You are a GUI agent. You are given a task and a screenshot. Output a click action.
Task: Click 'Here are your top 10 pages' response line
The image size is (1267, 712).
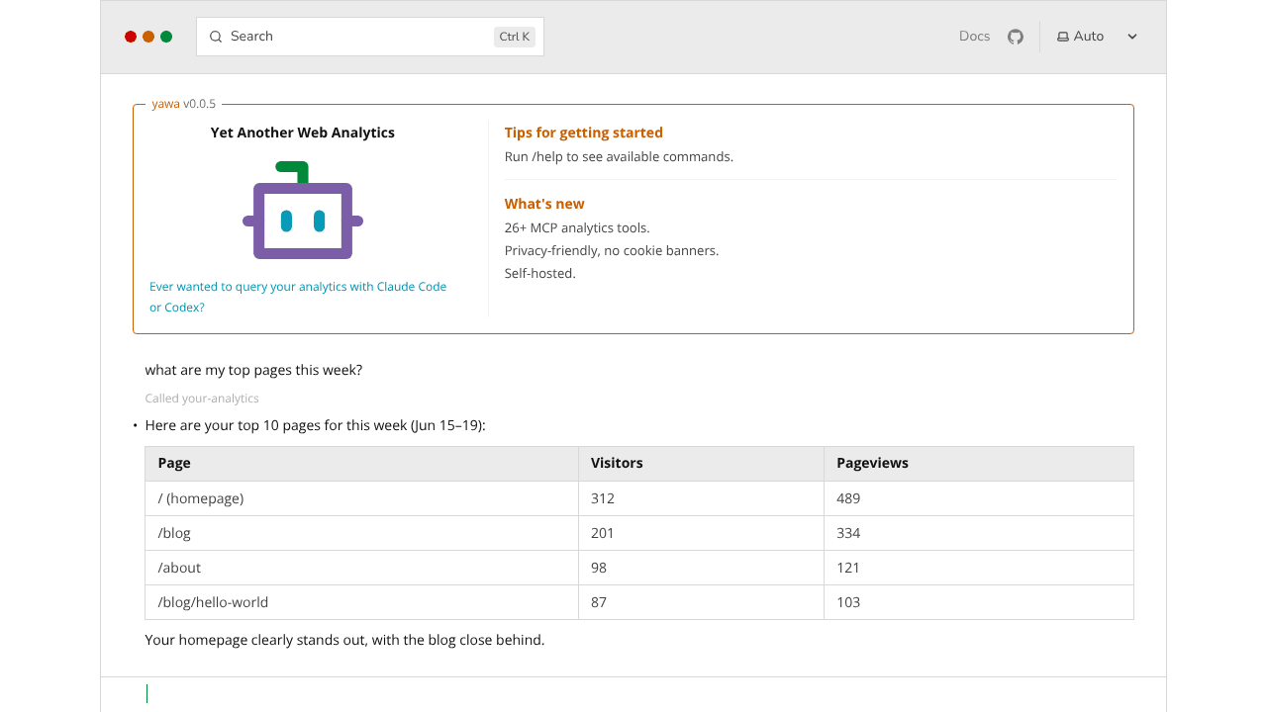316,426
